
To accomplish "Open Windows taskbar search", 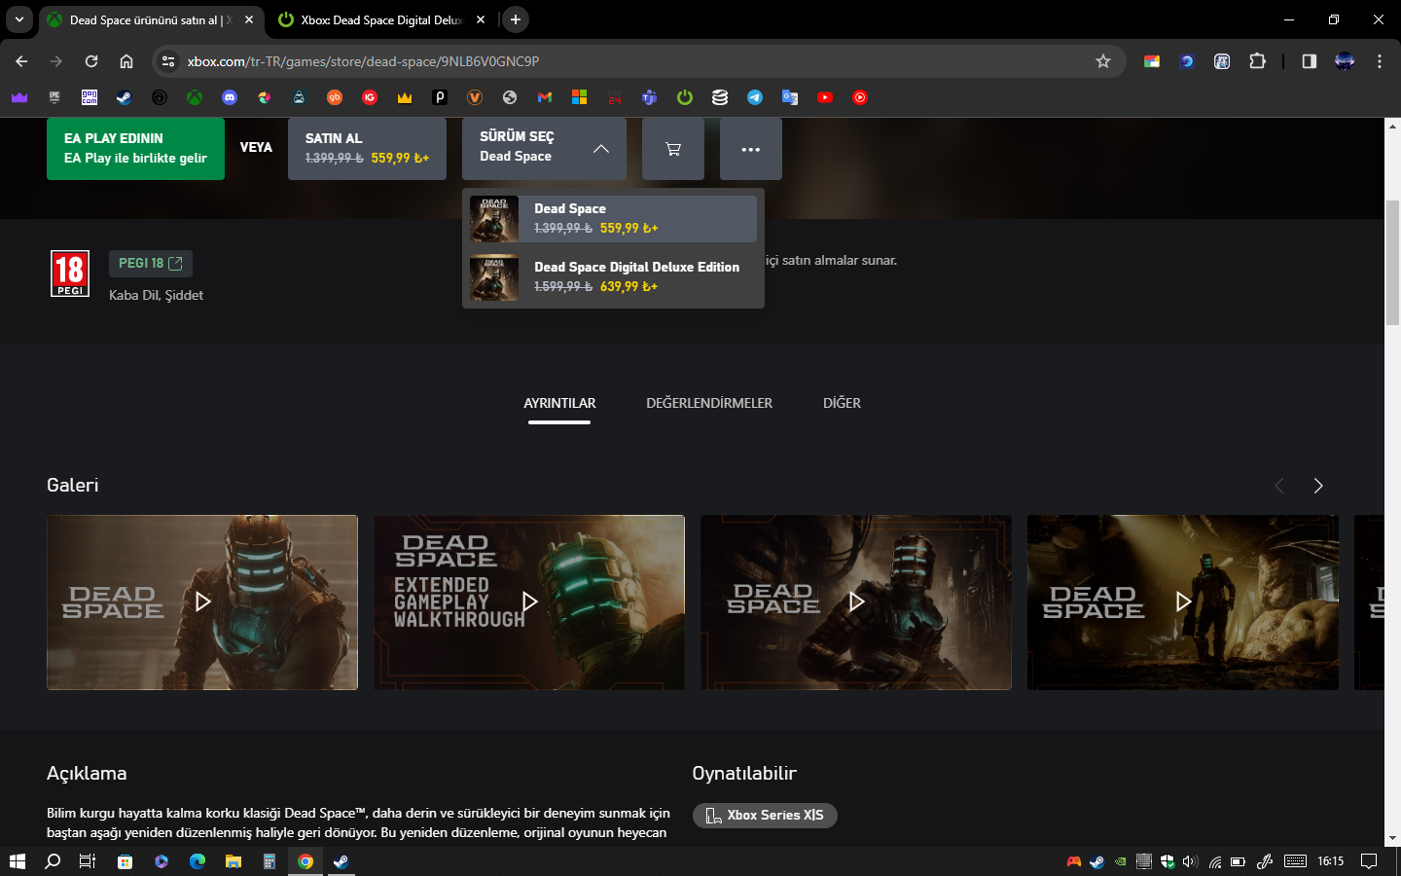I will coord(53,861).
